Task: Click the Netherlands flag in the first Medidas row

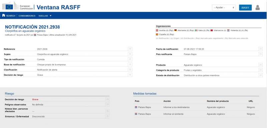Action: [x=136, y=107]
